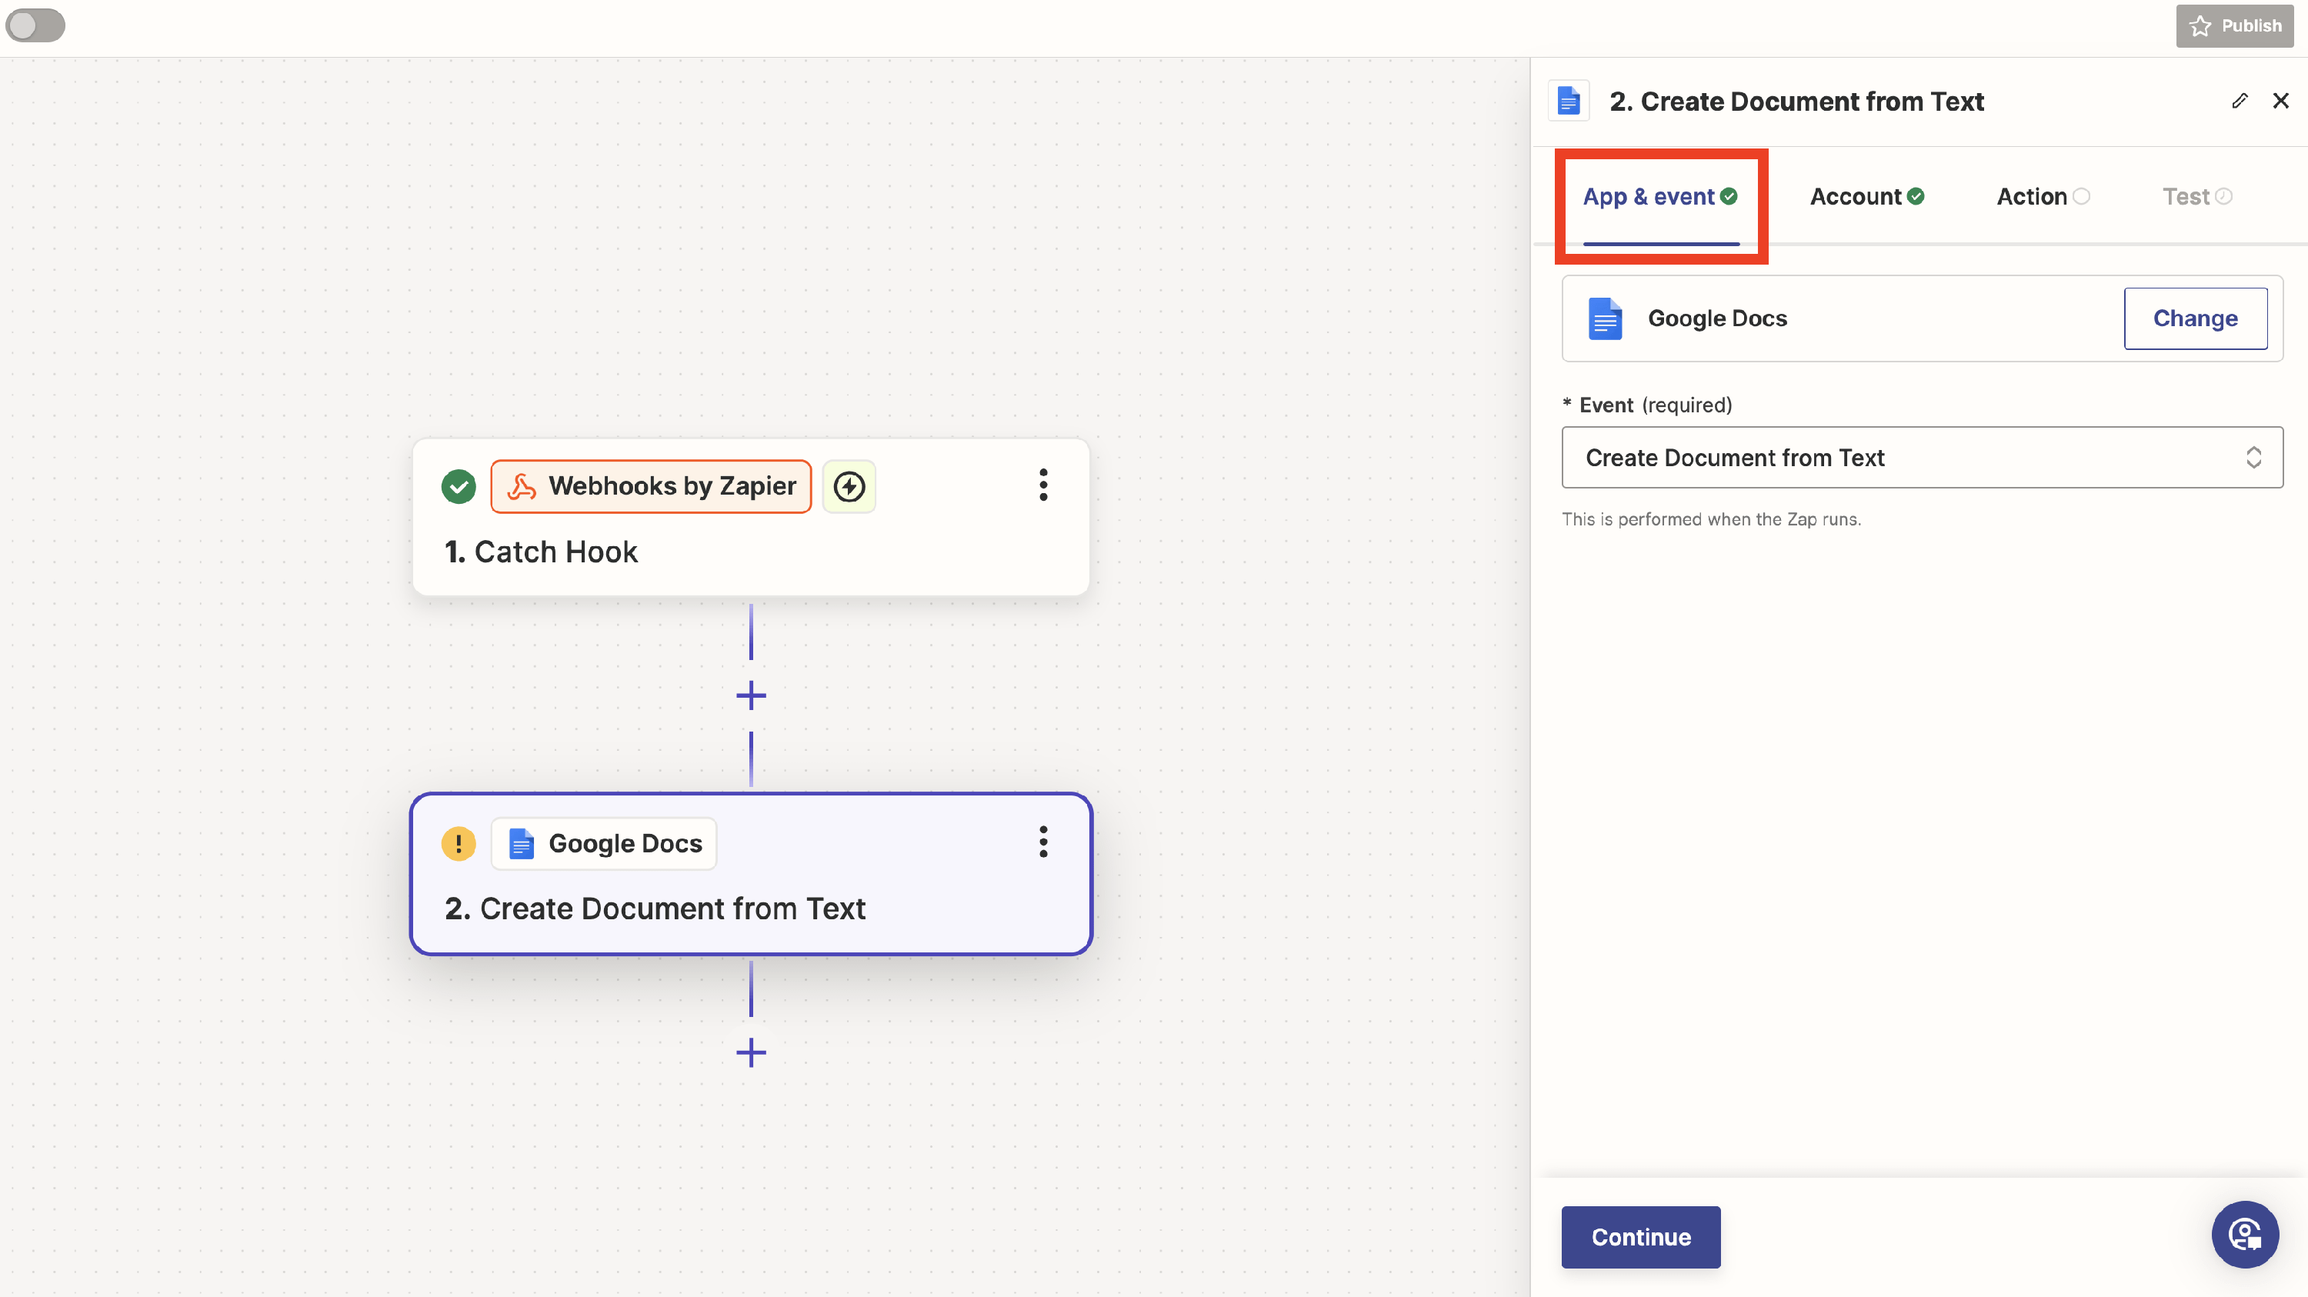Toggle the Zap on/off switch
The width and height of the screenshot is (2308, 1297).
tap(35, 25)
